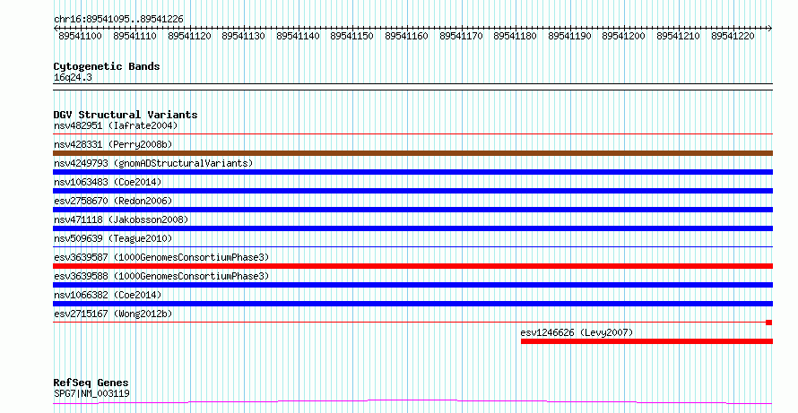Click ruler position 89541220

733,36
